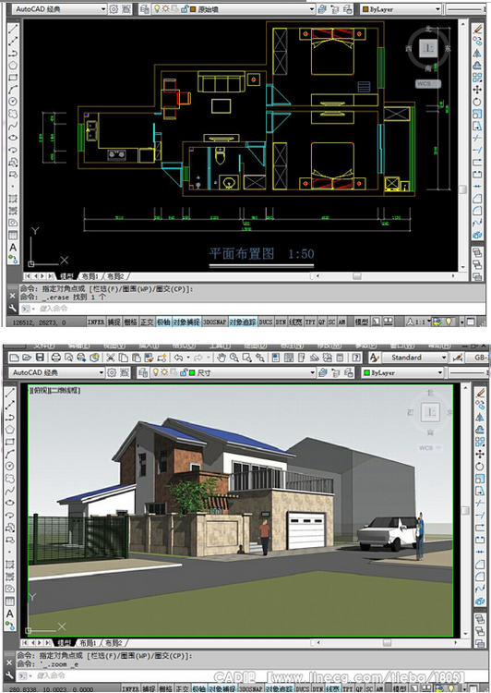Click horizontal scrollbar thumb in top window
This screenshot has width=491, height=693.
[357, 276]
